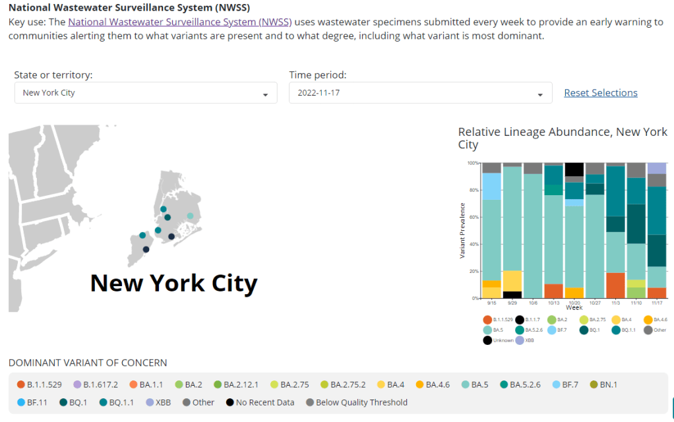Click the Reset Selections link
674x422 pixels.
coord(600,93)
